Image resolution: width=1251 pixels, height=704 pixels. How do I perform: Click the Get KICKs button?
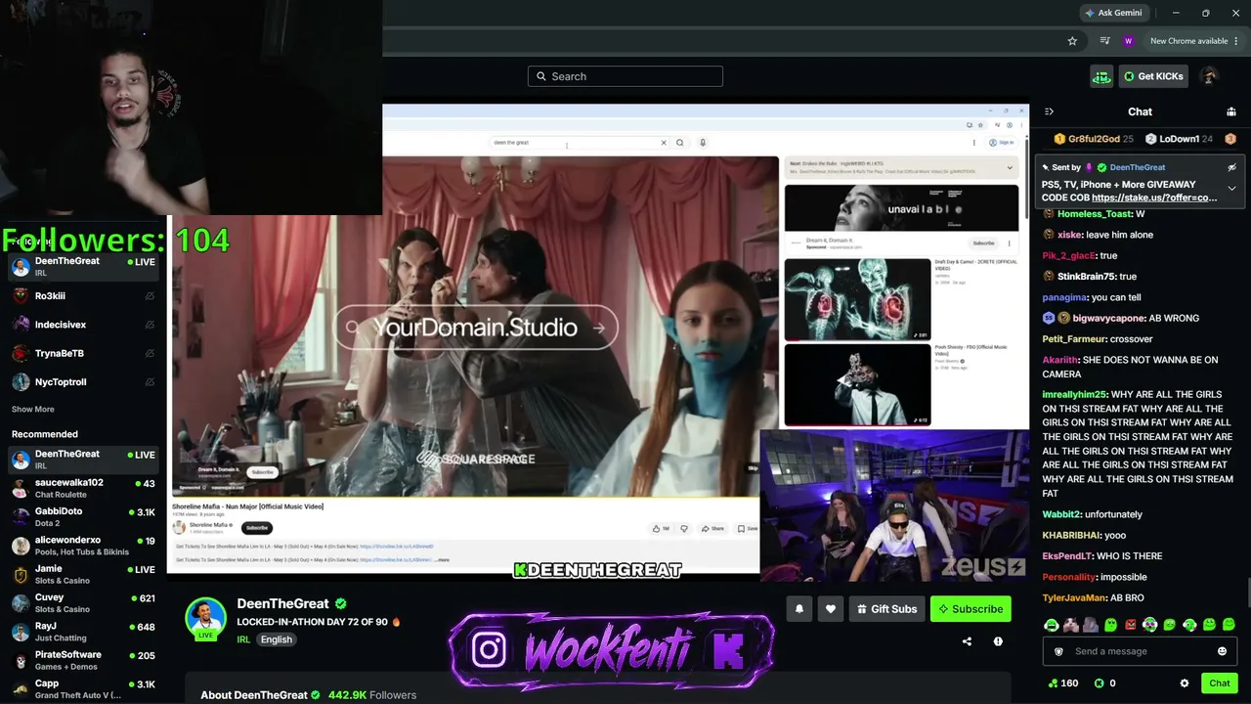point(1153,76)
